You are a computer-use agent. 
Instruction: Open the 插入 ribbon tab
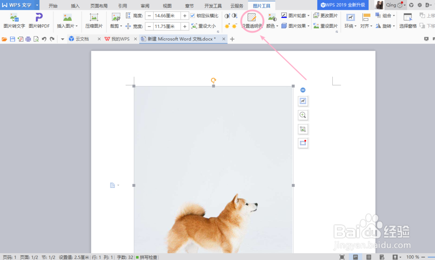[x=75, y=6]
